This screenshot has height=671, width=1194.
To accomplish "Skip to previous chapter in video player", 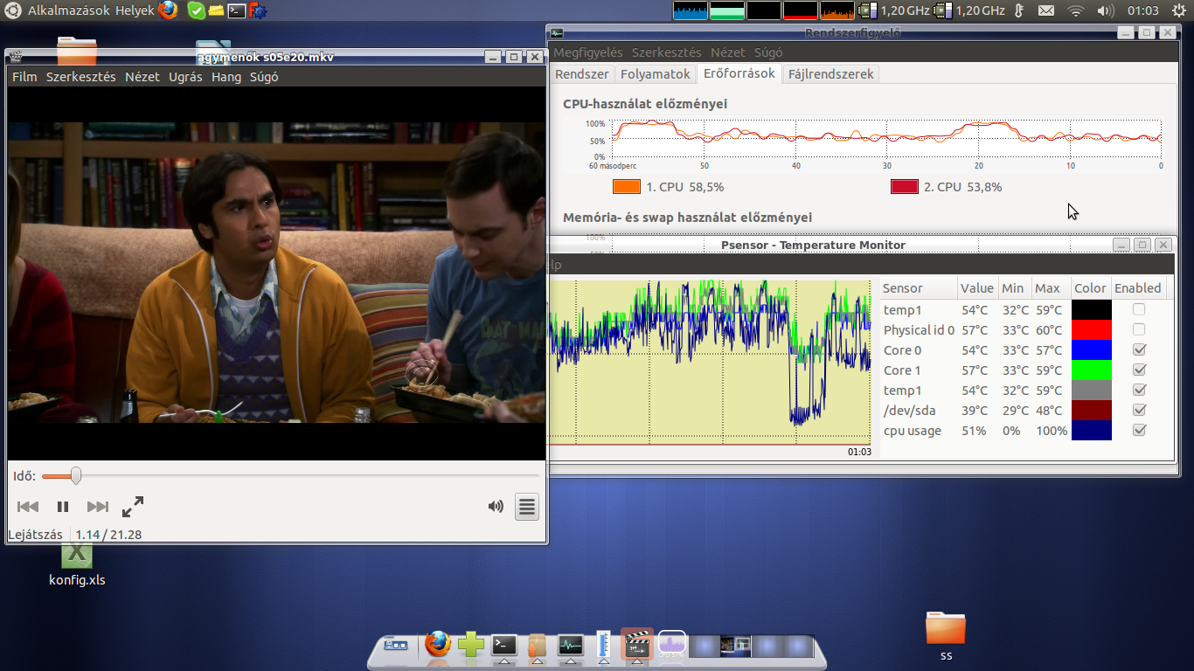I will (28, 507).
